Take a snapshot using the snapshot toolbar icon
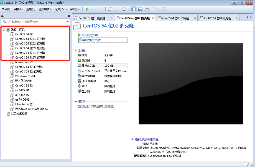The width and height of the screenshot is (255, 167). (x=110, y=9)
